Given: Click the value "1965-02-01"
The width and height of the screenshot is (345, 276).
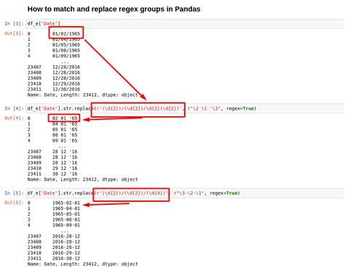Looking at the screenshot, I should point(66,203).
